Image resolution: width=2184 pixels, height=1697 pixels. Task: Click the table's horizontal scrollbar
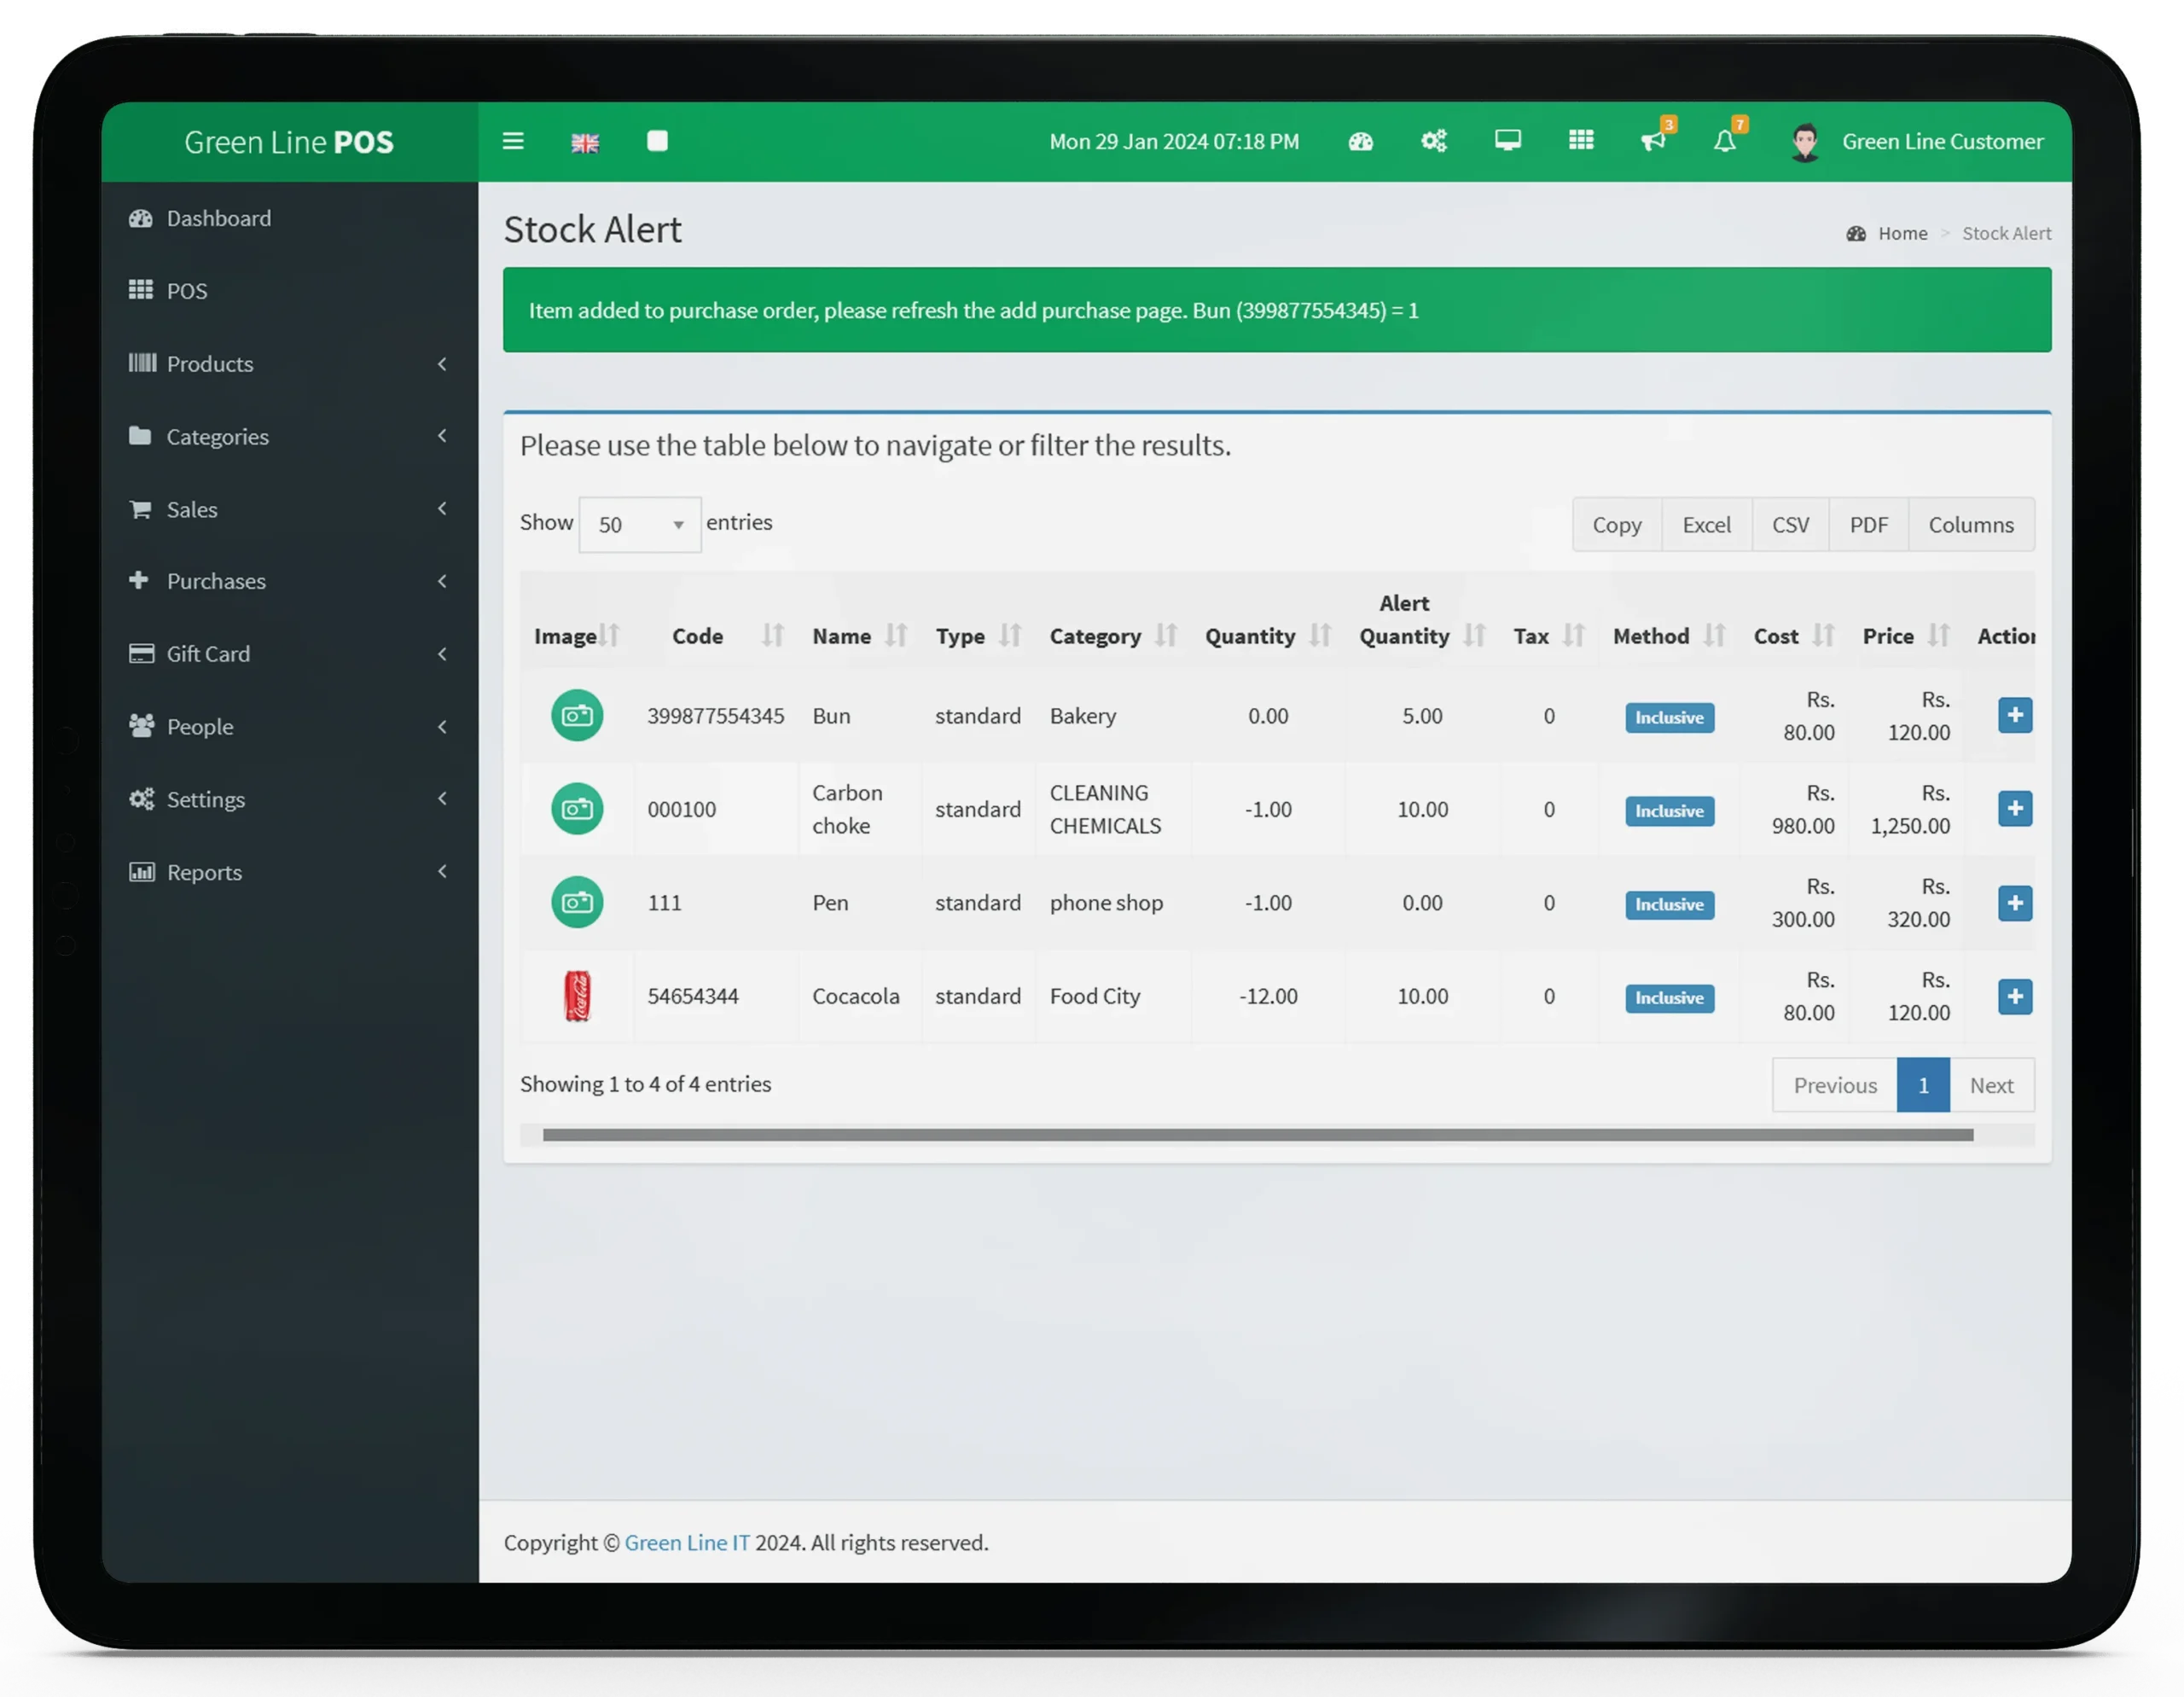(1257, 1135)
